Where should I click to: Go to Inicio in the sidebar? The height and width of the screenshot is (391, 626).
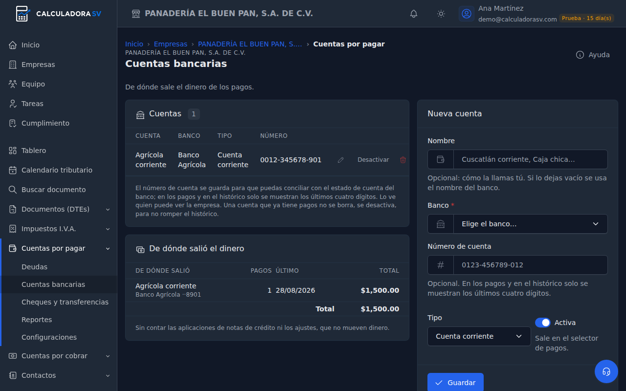pyautogui.click(x=59, y=45)
